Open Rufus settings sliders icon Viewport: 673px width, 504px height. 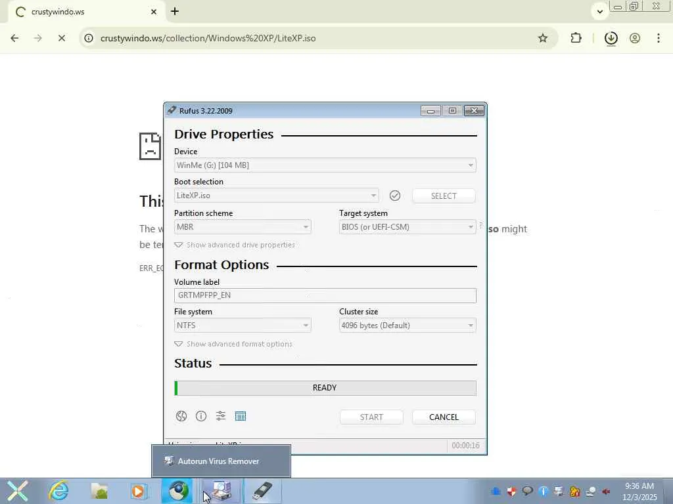tap(221, 416)
